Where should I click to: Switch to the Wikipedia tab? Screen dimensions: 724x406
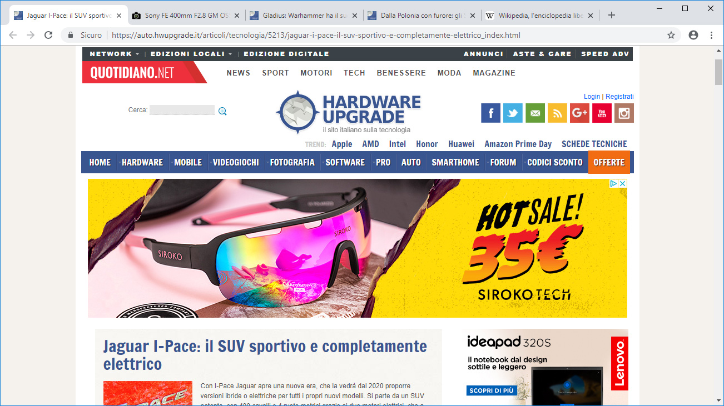540,16
